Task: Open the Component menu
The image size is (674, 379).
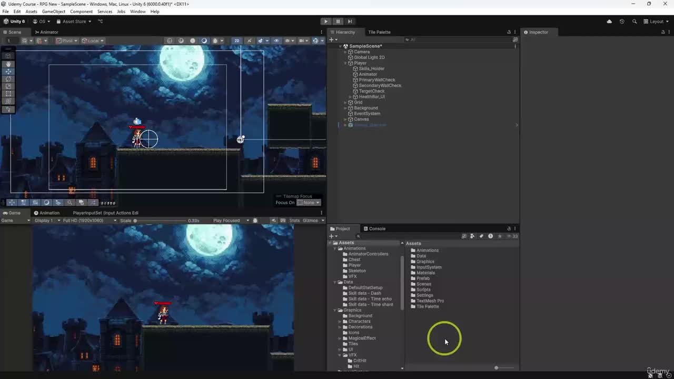Action: pos(81,12)
